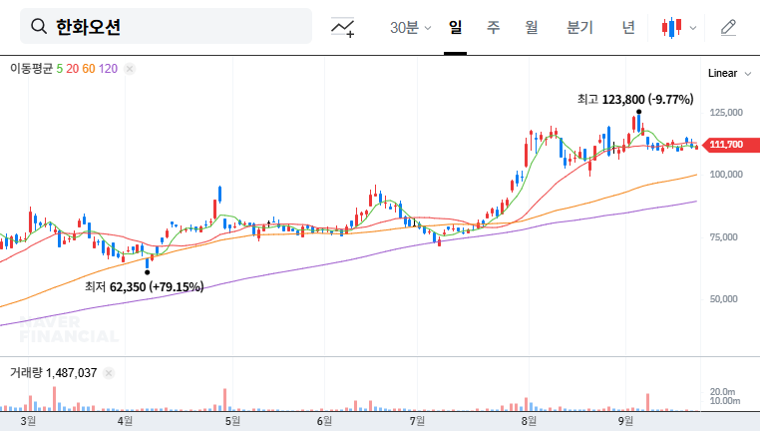Select the 120-day moving average value
The height and width of the screenshot is (431, 760).
pyautogui.click(x=108, y=69)
